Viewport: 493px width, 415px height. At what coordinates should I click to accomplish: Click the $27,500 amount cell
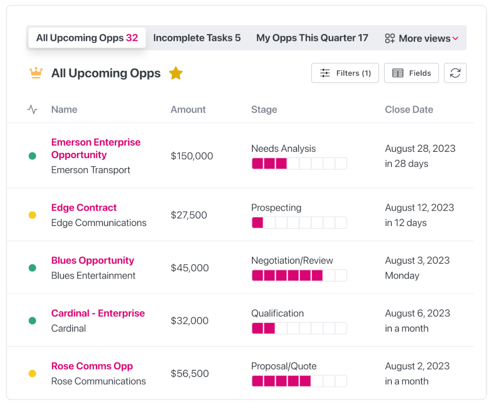pyautogui.click(x=189, y=215)
